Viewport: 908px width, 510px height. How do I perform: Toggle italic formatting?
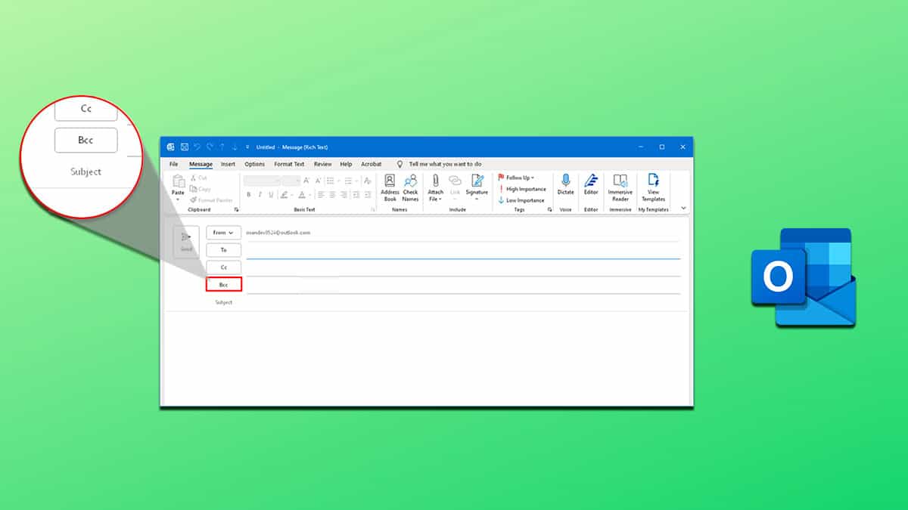260,193
